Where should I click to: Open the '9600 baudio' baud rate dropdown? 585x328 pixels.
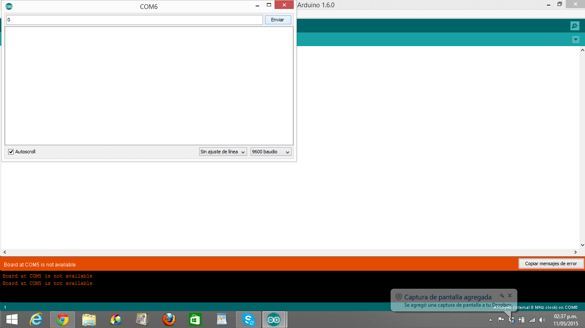[x=271, y=152]
